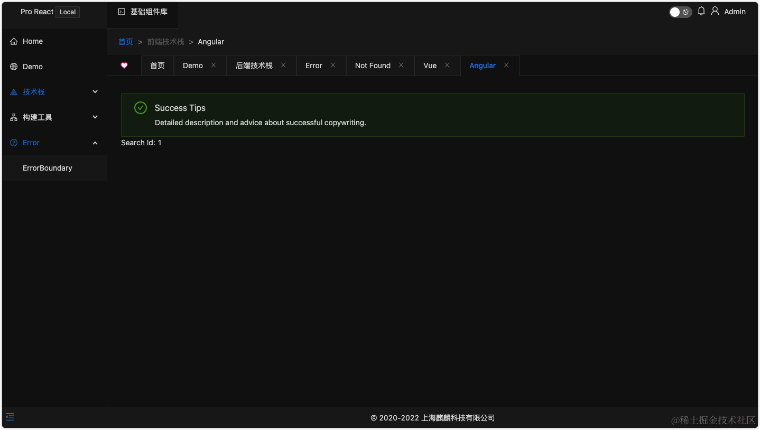Viewport: 760px width, 430px height.
Task: Click the Home icon in sidebar
Action: coord(14,41)
